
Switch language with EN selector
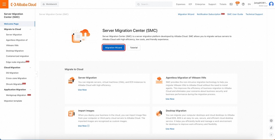[249, 4]
